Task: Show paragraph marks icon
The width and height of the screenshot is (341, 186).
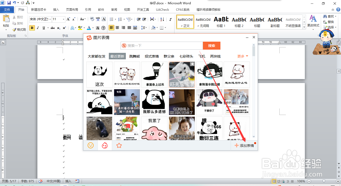Action: point(171,19)
